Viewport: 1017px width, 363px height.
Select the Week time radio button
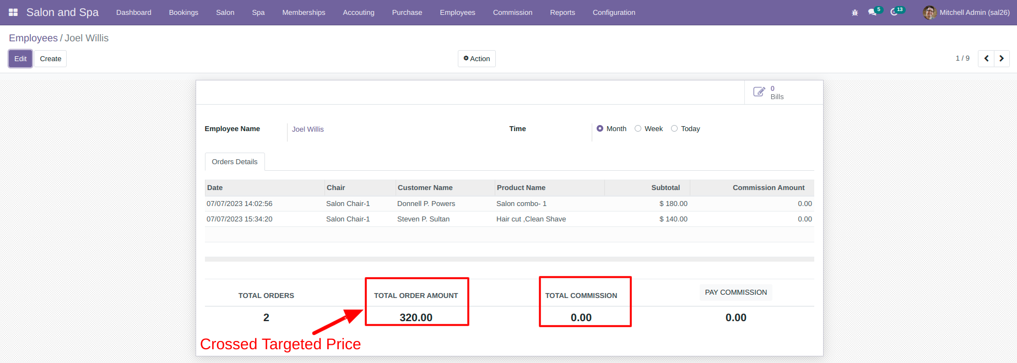638,128
